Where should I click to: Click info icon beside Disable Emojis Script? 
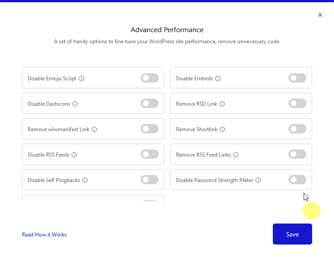click(81, 79)
